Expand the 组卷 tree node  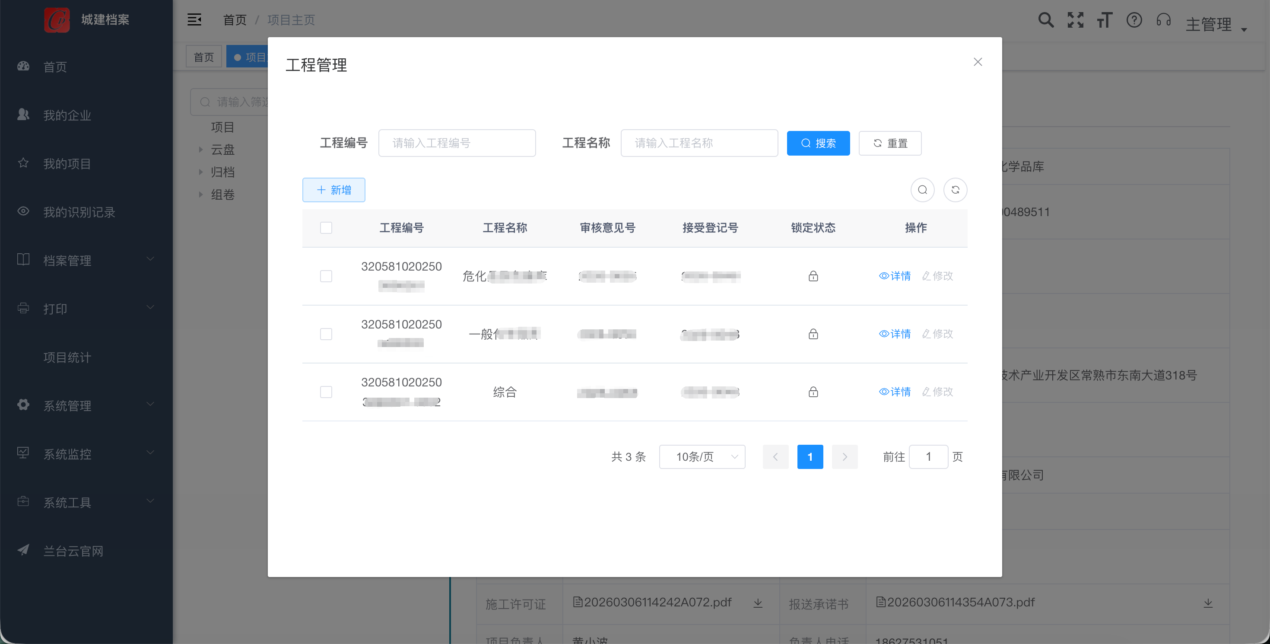201,194
